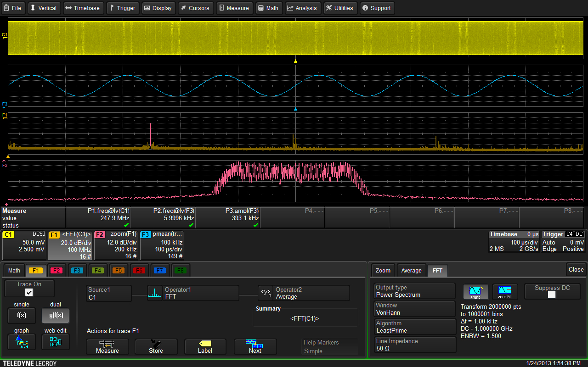This screenshot has width=588, height=367.
Task: Open the Timebase descriptor box
Action: [x=513, y=242]
